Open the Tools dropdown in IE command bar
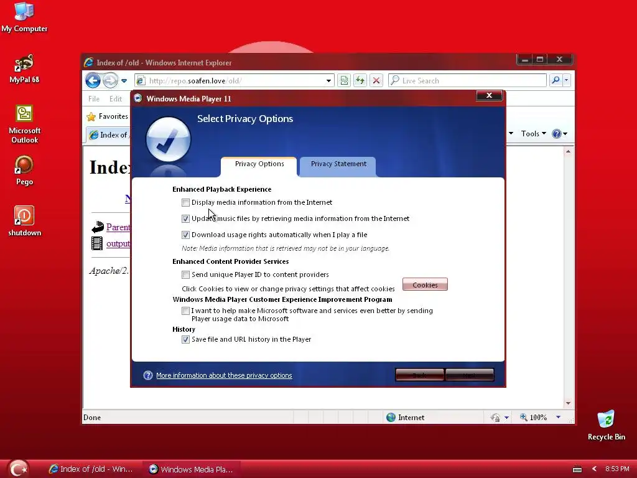This screenshot has width=637, height=478. tap(533, 134)
